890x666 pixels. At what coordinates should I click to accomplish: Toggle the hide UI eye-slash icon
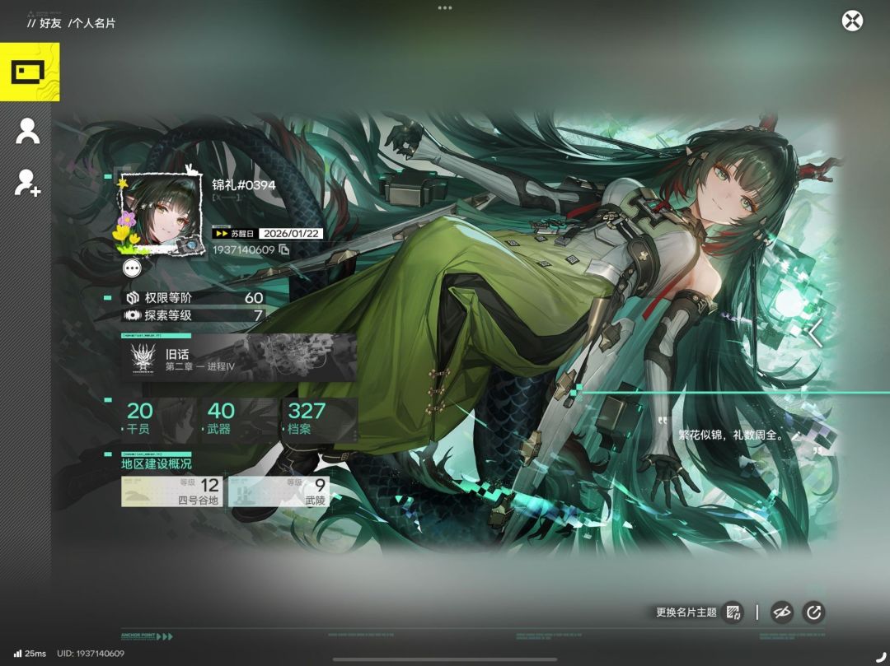point(781,612)
